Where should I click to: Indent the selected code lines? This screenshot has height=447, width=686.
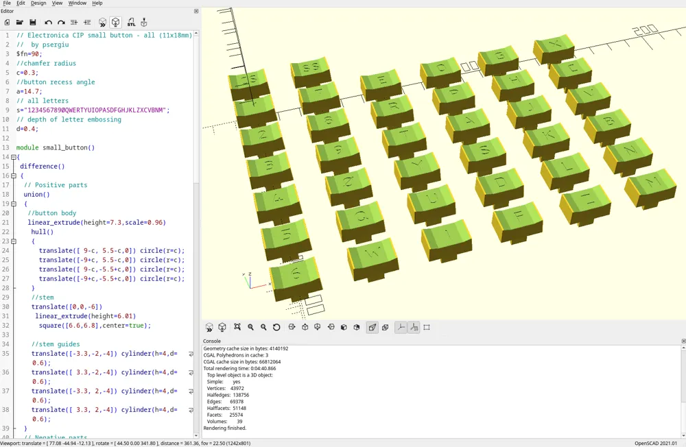coord(87,23)
